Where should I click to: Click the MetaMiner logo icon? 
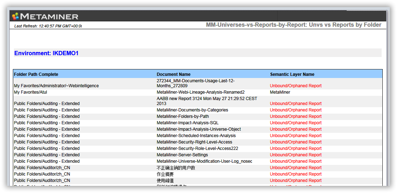[16, 16]
